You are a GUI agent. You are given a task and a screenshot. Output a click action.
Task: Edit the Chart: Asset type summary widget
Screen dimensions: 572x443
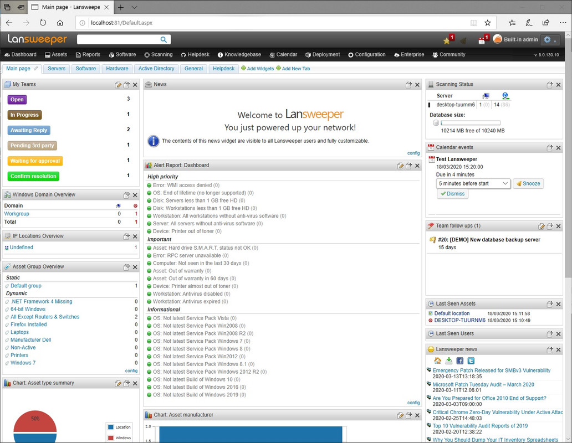pyautogui.click(x=118, y=384)
